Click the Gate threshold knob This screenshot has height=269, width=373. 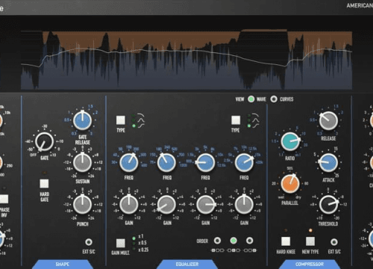click(x=44, y=142)
